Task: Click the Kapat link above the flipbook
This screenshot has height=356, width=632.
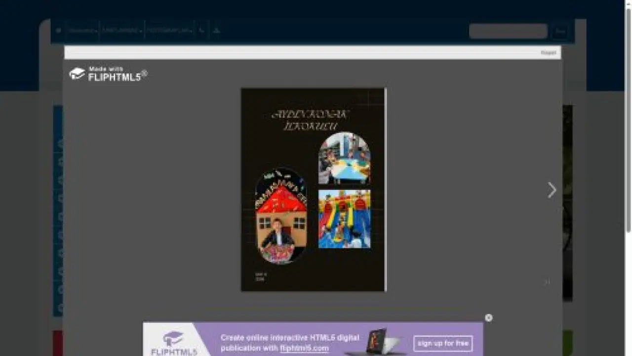Action: click(x=548, y=52)
